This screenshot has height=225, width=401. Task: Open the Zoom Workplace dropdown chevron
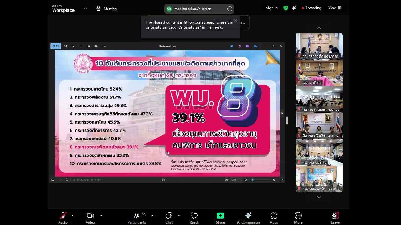tap(85, 9)
